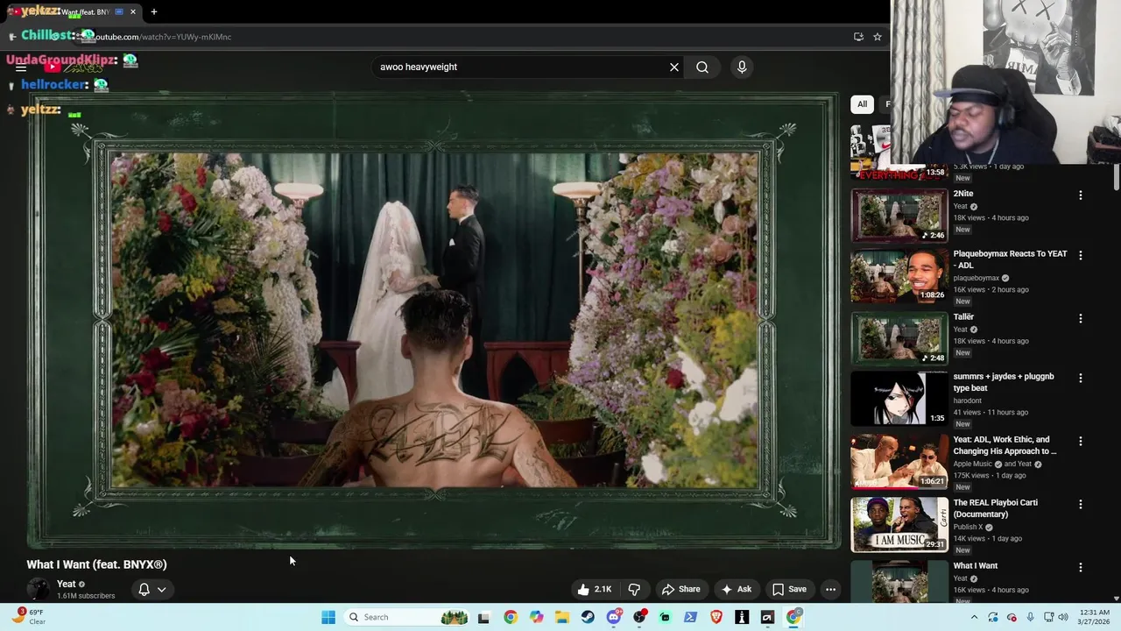
Task: Open Discord from the taskbar
Action: 614,617
